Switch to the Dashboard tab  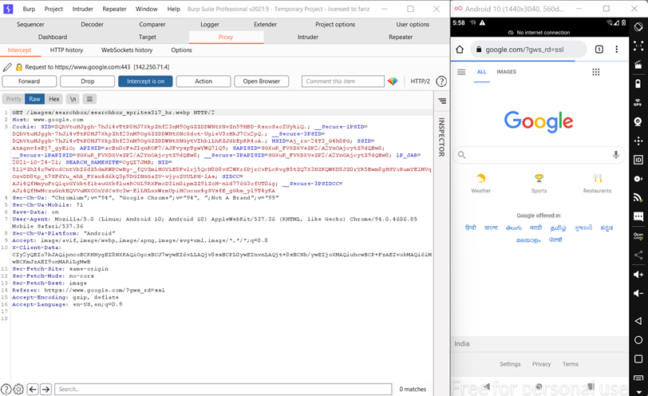(x=53, y=37)
